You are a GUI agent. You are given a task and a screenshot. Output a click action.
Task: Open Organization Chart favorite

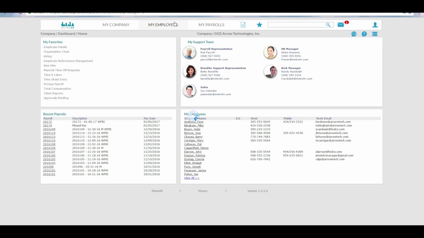[x=57, y=52]
